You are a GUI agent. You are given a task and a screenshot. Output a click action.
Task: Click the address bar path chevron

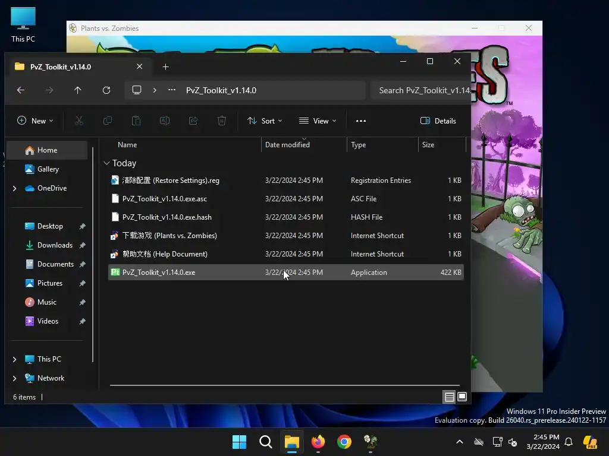pos(155,90)
